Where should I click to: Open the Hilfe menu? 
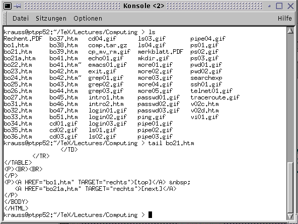click(284, 19)
